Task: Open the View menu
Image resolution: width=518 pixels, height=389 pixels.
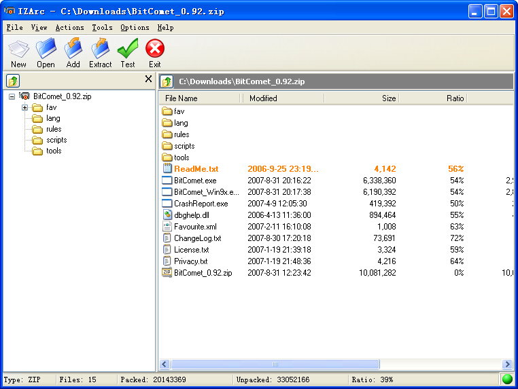Action: click(39, 27)
